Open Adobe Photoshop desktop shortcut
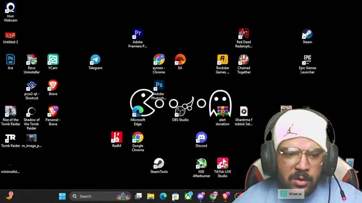The image size is (362, 203). pos(159,90)
